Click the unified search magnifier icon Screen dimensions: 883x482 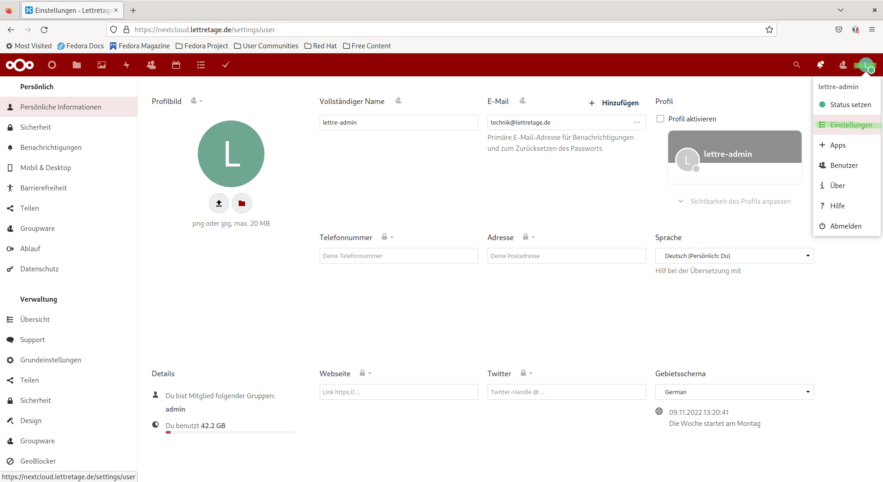click(x=797, y=65)
